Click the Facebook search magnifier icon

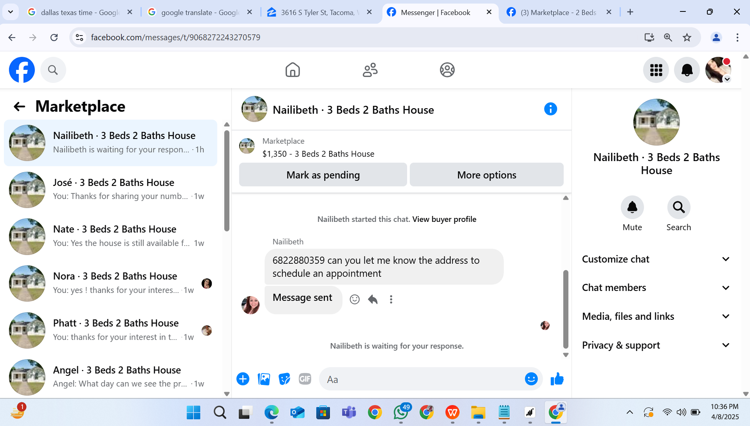[53, 70]
